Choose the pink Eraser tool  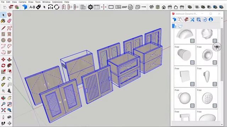(x=9, y=21)
